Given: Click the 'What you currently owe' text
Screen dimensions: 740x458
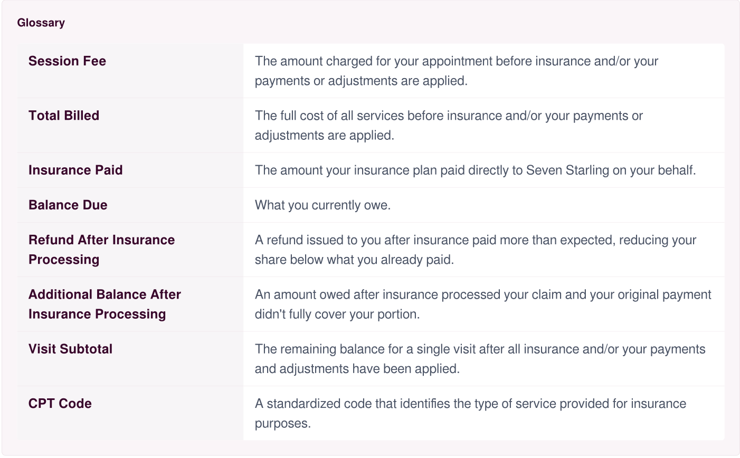Looking at the screenshot, I should click(x=322, y=205).
